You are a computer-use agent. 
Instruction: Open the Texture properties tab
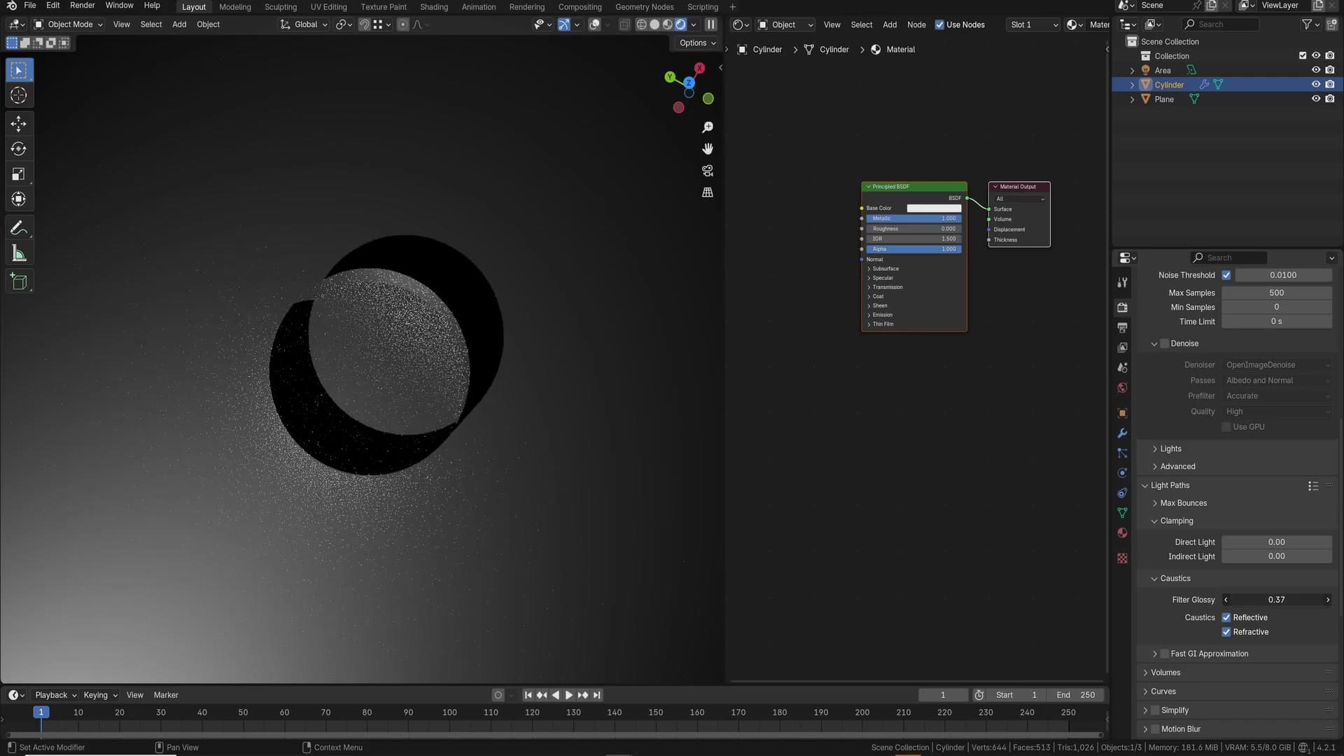point(1123,559)
